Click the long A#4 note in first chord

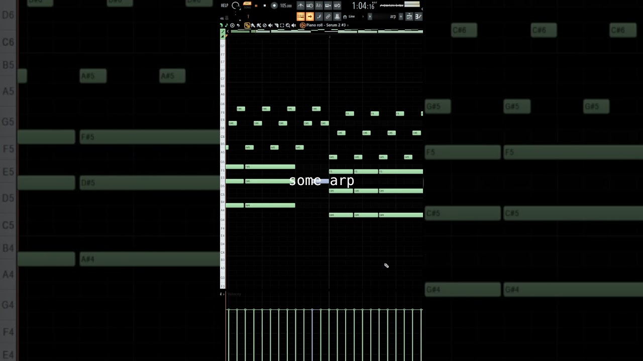tap(270, 205)
